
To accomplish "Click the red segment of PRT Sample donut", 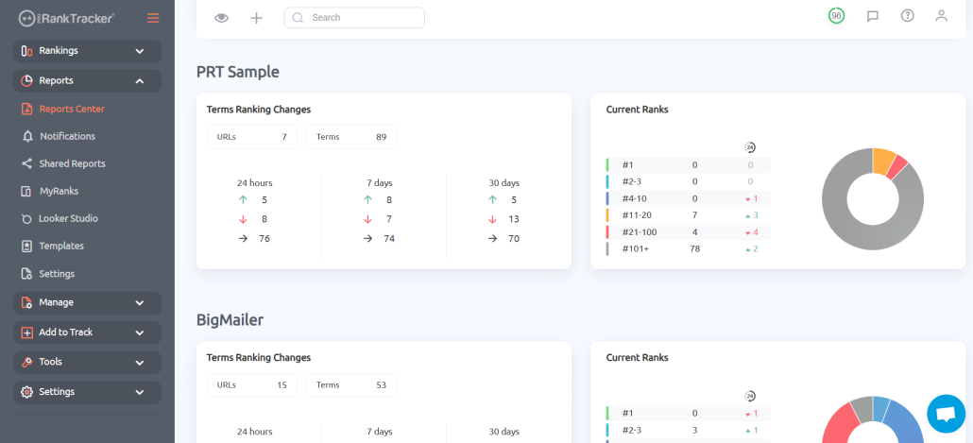I will 897,168.
